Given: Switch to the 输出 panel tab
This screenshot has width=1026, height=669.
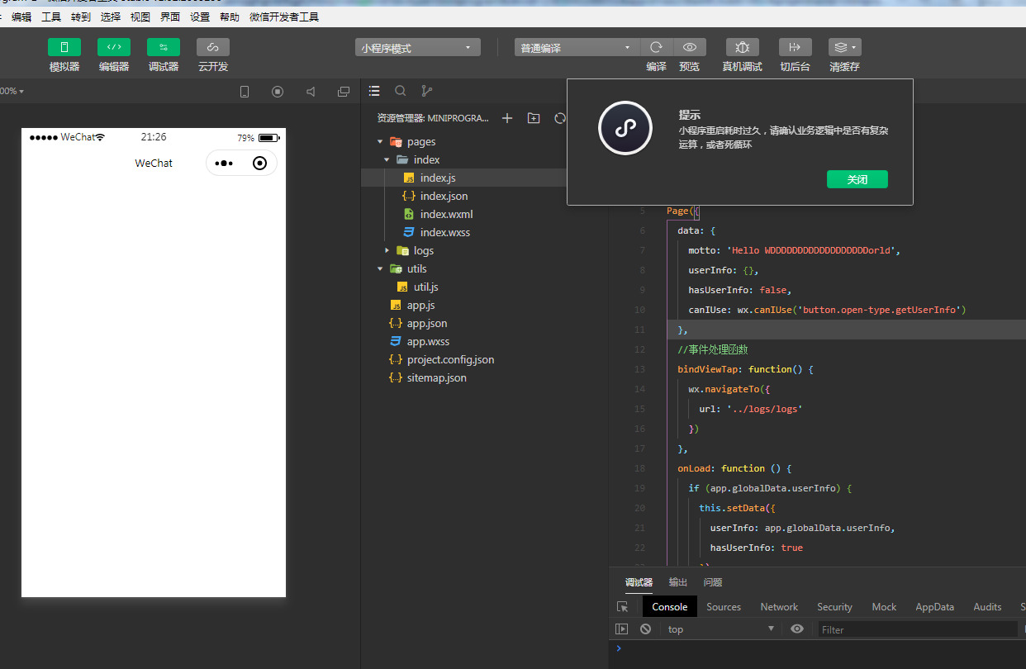Looking at the screenshot, I should click(677, 582).
